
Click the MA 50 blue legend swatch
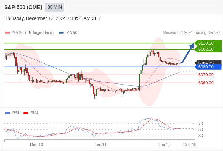coord(61,33)
